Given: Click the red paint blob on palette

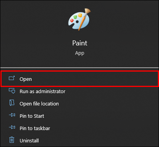Looking at the screenshot, I should pyautogui.click(x=72, y=20).
